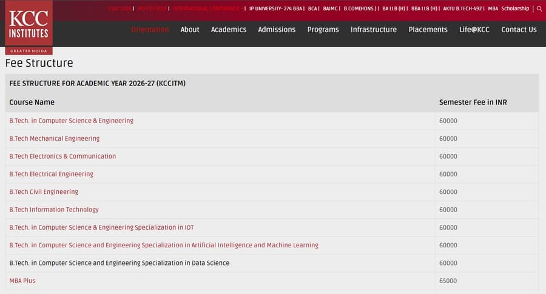Open the AKTU B.Tech-492 top link
Screen dimensions: 546x294
point(463,9)
